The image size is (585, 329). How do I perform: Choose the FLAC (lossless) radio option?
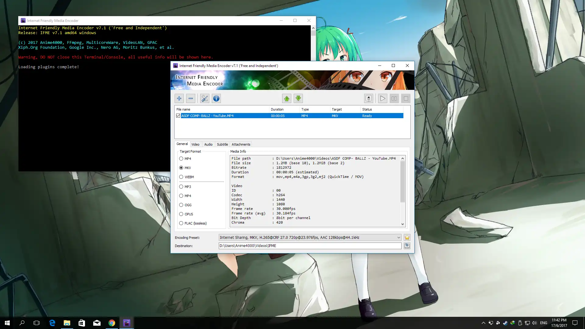coord(181,223)
